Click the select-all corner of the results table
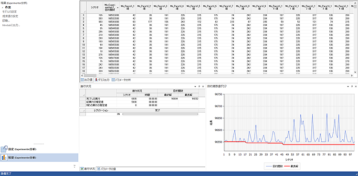 84,7
